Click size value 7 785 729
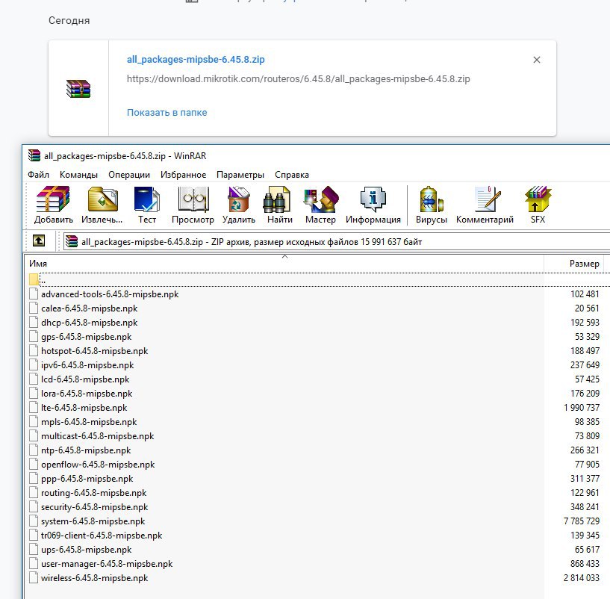Viewport: 610px width, 599px height. [x=581, y=521]
